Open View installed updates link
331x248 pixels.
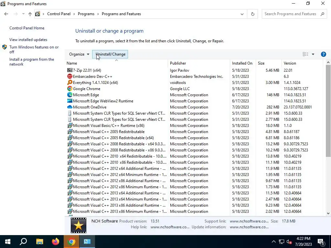point(28,40)
